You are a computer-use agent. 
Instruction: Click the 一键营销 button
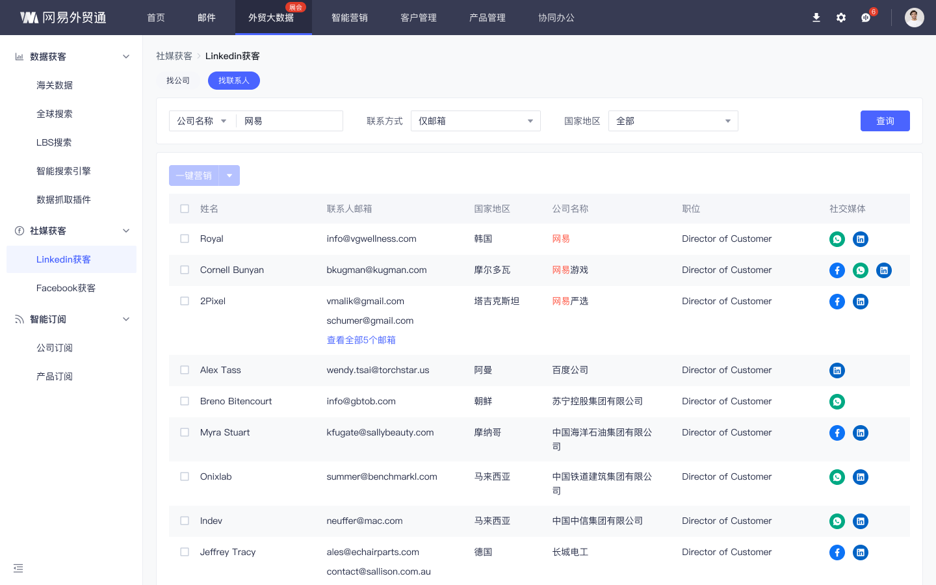tap(194, 175)
